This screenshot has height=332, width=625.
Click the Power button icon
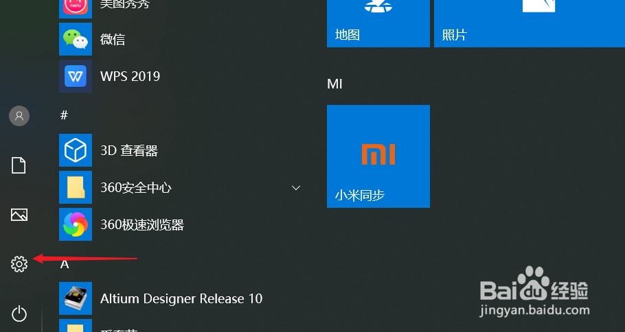point(19,313)
